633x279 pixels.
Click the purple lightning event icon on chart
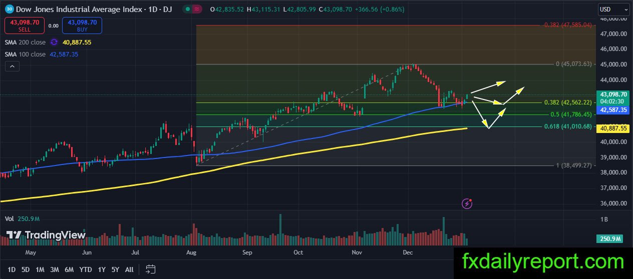click(467, 203)
